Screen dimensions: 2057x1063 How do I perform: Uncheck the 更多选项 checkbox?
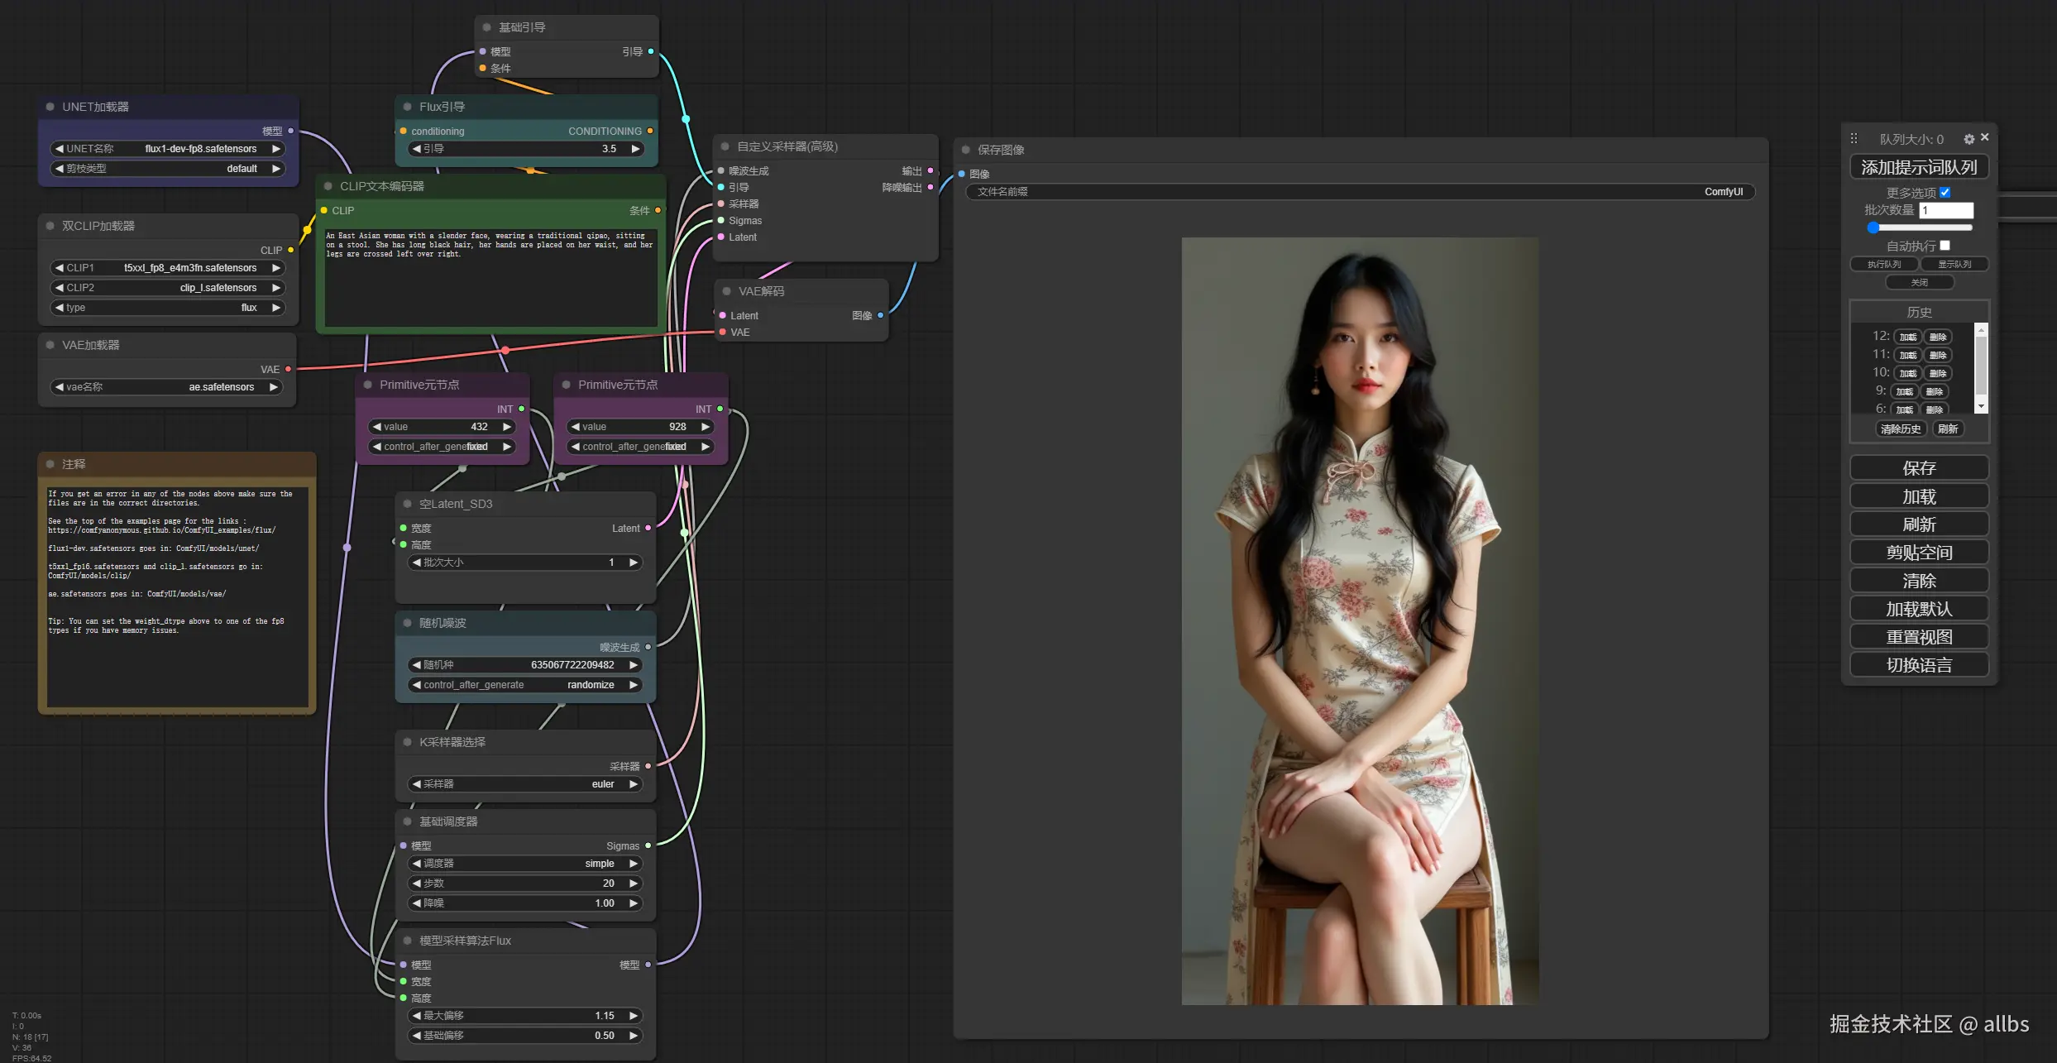1945,193
